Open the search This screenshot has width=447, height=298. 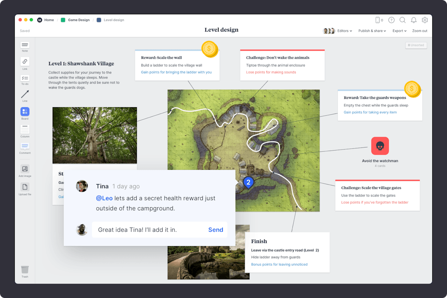(x=403, y=20)
